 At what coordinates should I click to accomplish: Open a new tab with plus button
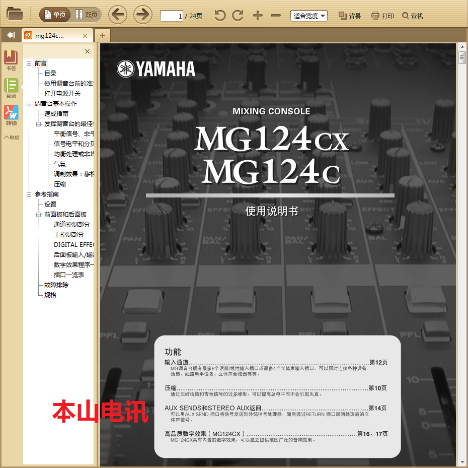102,35
